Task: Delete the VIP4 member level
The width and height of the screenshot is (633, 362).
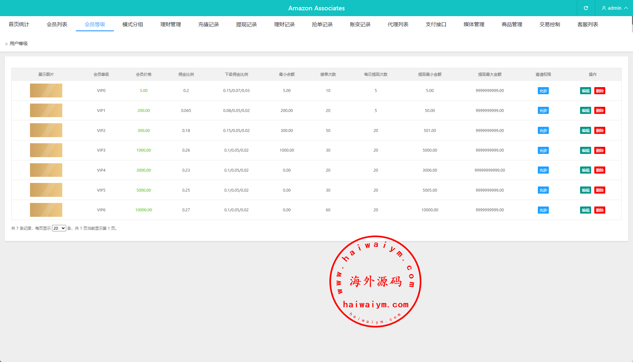Action: click(x=599, y=170)
